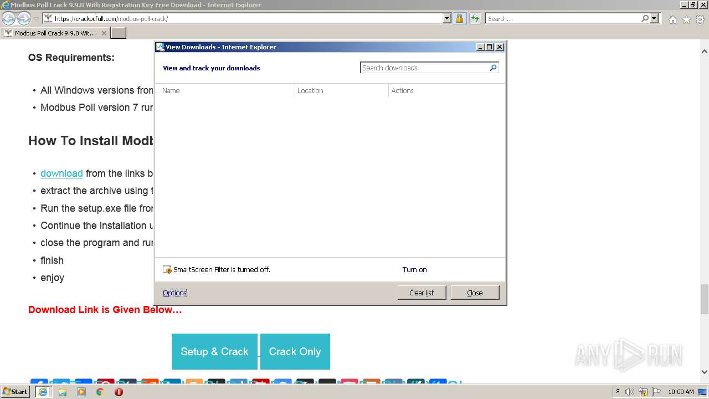The image size is (709, 399).
Task: Sort downloads by Name column
Action: 224,90
